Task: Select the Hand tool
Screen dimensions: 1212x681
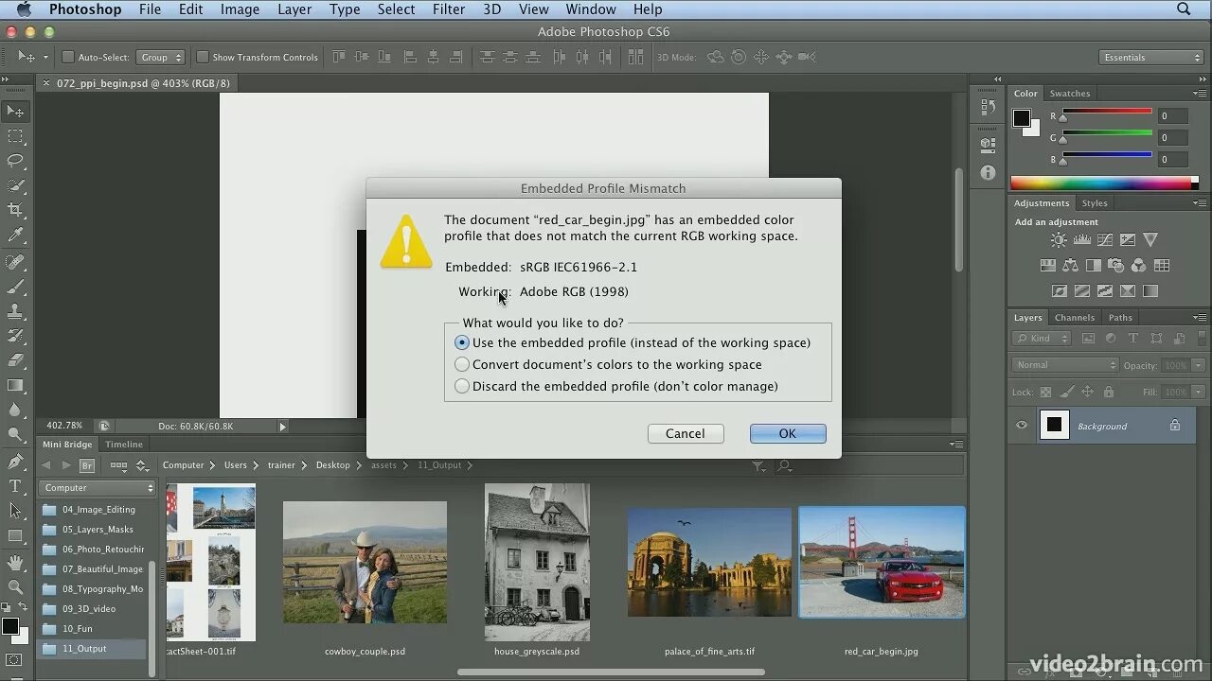Action: pyautogui.click(x=16, y=562)
